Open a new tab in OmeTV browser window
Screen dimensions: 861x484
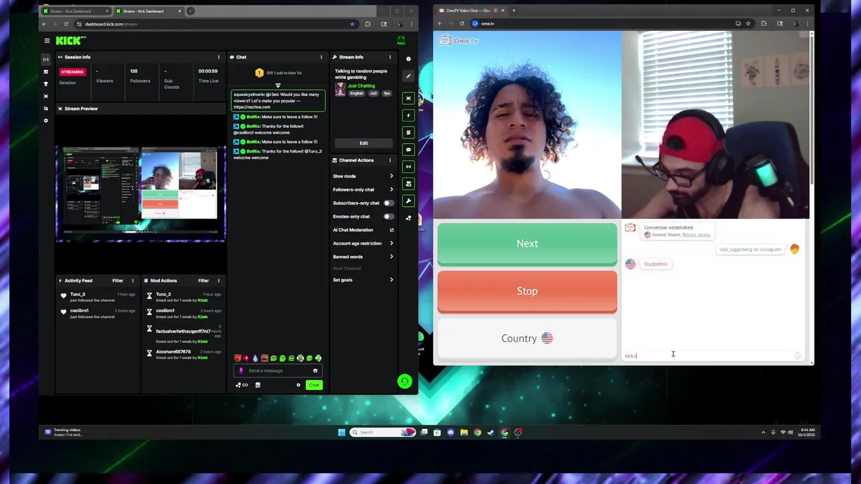[513, 10]
